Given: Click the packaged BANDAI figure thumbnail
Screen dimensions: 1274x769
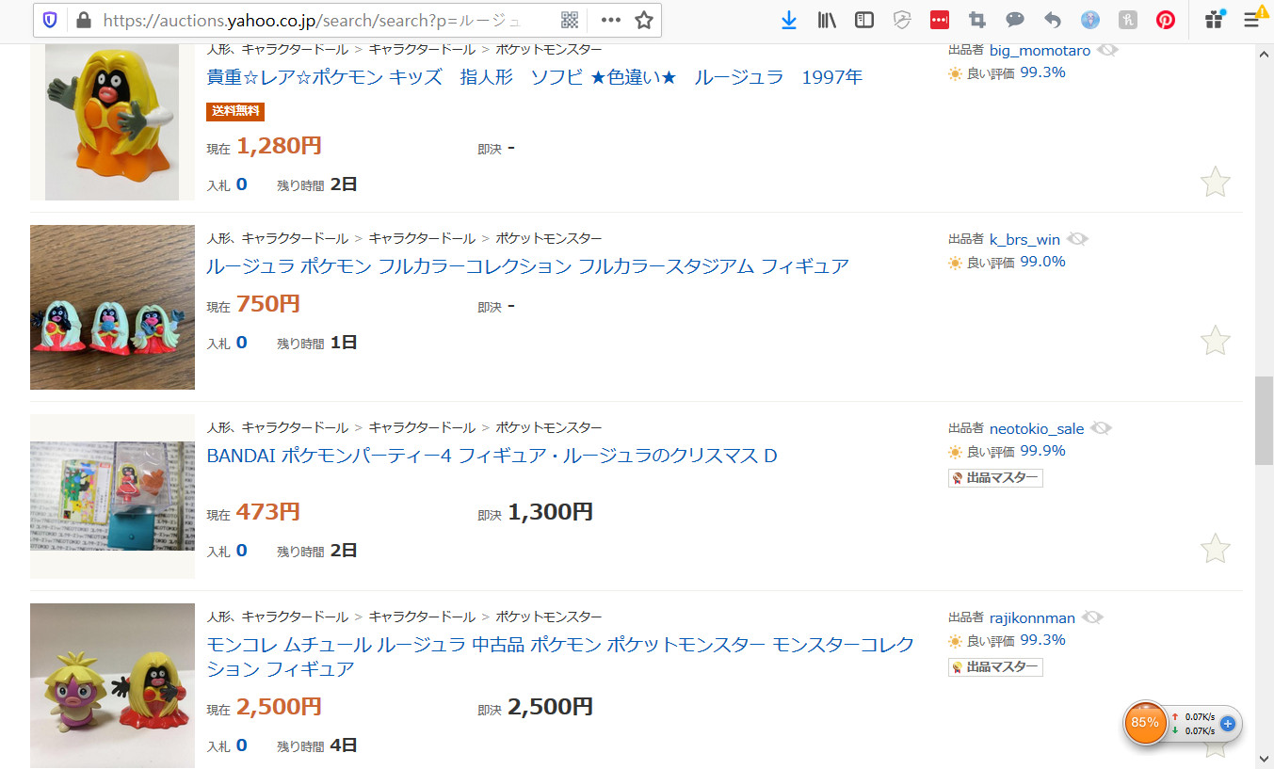Looking at the screenshot, I should pos(112,496).
